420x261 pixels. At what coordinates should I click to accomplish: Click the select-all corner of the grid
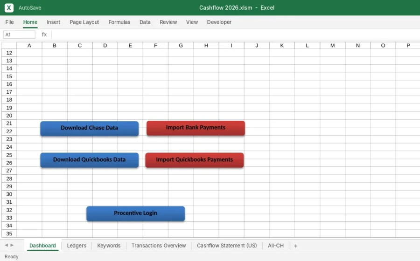(x=9, y=46)
